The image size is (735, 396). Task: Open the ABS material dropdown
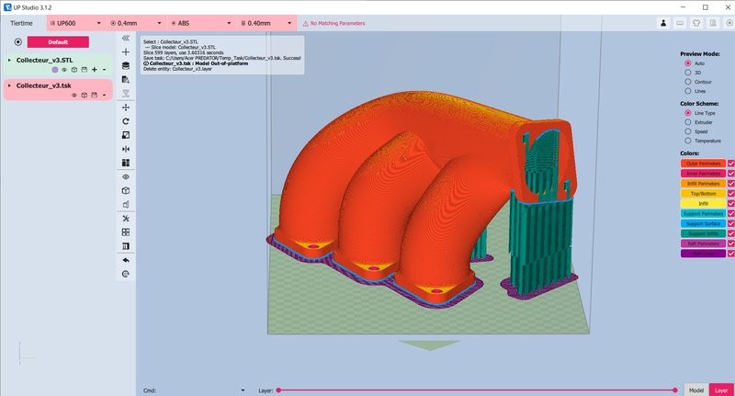tap(199, 21)
